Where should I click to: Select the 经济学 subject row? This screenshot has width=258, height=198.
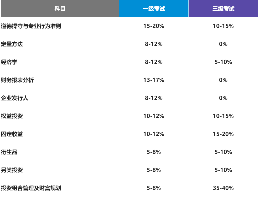pyautogui.click(x=9, y=62)
